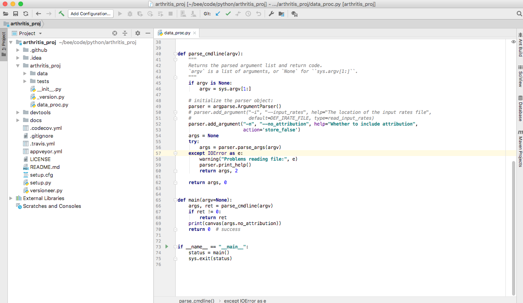Update project with Git blue arrow
The width and height of the screenshot is (523, 303).
coord(218,14)
